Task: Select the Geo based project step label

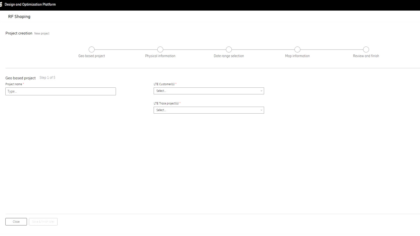Action: (x=92, y=56)
